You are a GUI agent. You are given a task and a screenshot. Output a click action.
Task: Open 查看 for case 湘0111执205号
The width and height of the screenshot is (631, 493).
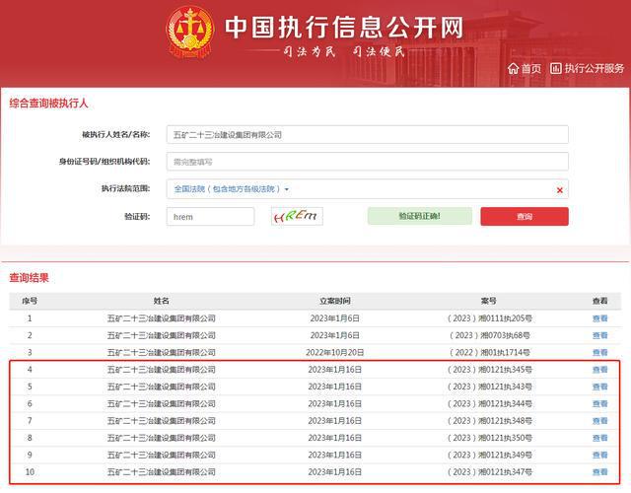(599, 318)
